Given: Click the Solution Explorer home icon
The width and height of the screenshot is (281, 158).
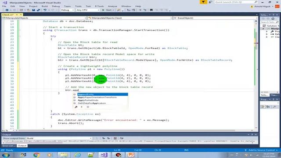Looking at the screenshot, I should coord(273,18).
